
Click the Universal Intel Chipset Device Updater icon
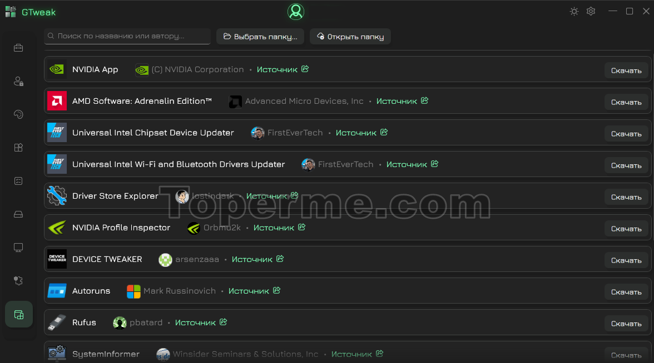[57, 132]
